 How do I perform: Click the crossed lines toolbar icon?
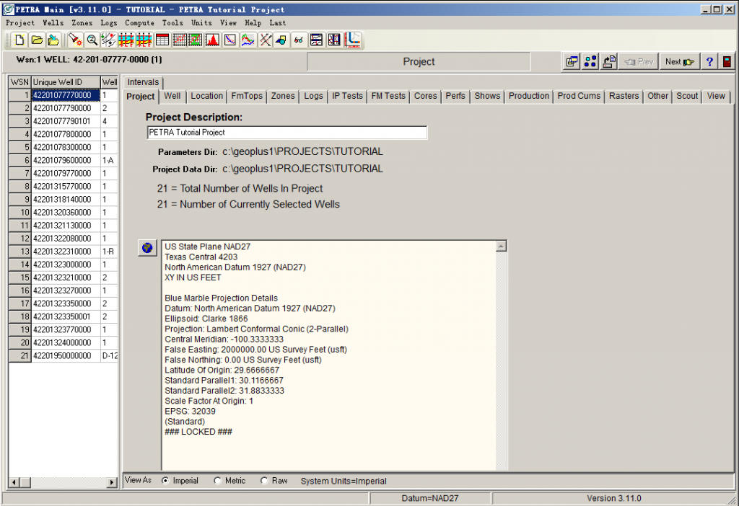266,40
